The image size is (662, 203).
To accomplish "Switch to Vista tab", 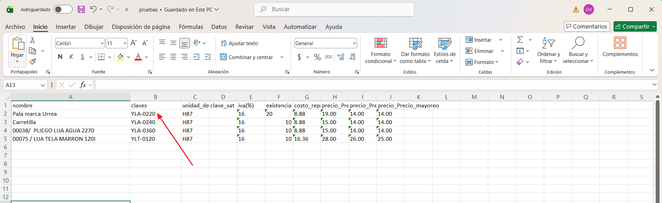I will click(269, 27).
